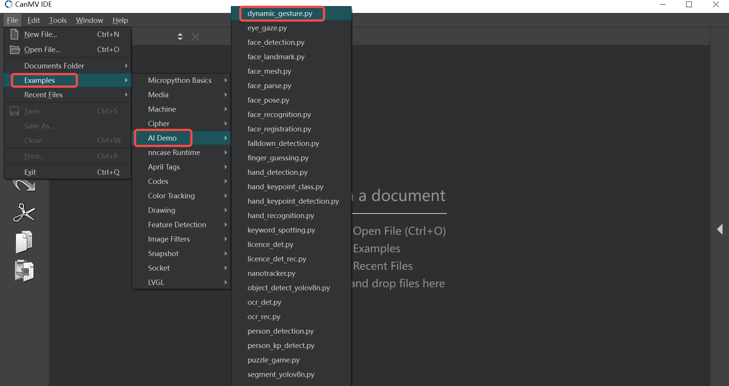Image resolution: width=729 pixels, height=386 pixels.
Task: Expand the Color Tracking submenu
Action: click(x=171, y=196)
